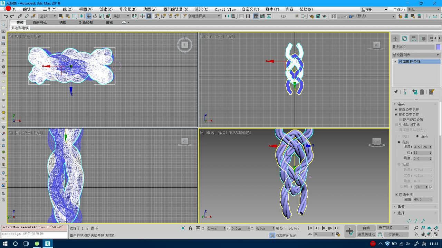
Task: Click the Undo arrow in main toolbar
Action: [6, 16]
